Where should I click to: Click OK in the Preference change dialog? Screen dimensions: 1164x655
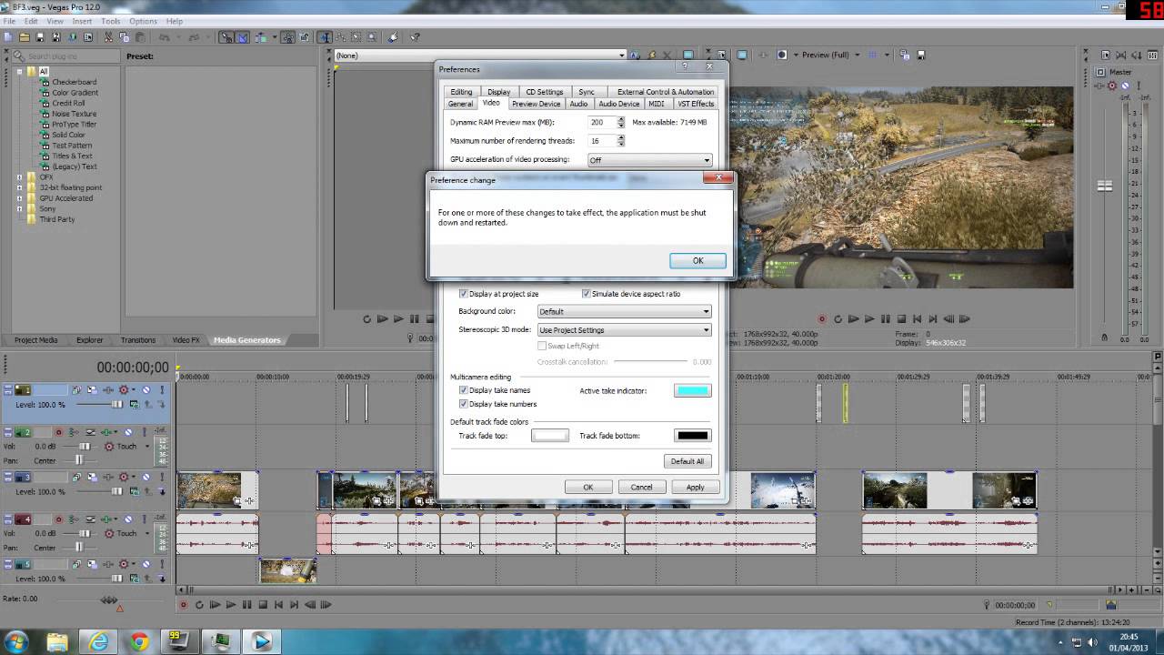pos(697,260)
